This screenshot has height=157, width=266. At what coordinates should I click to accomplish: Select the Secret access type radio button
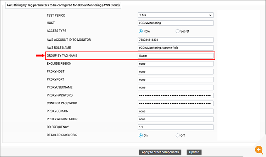(177, 31)
